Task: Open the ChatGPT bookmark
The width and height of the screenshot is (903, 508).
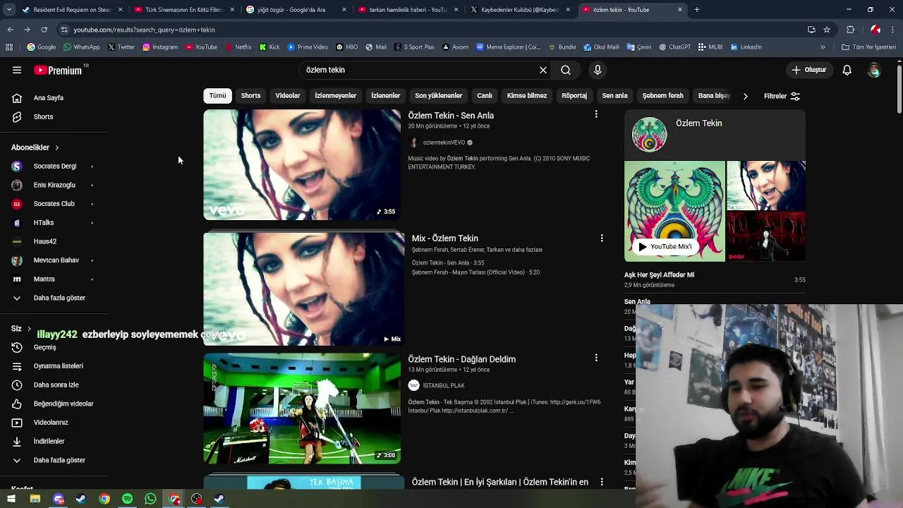Action: (x=674, y=47)
